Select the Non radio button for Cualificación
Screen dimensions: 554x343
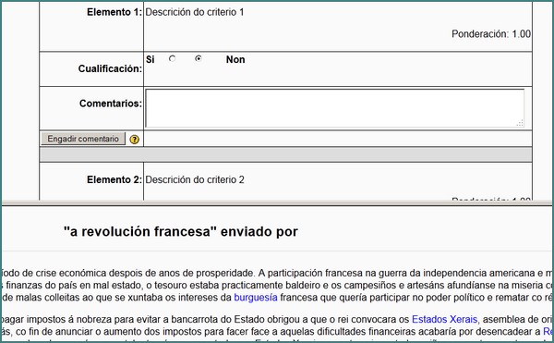point(199,58)
